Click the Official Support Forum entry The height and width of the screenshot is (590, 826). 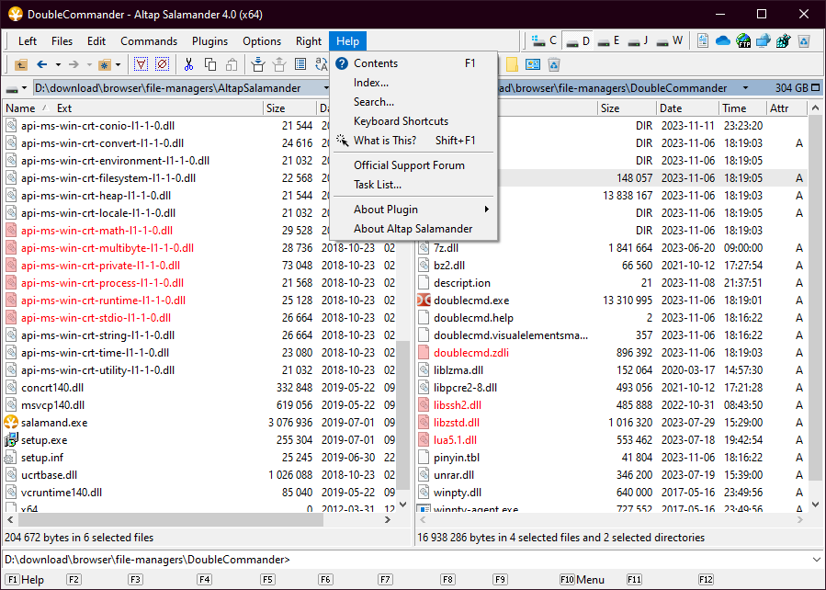coord(409,165)
